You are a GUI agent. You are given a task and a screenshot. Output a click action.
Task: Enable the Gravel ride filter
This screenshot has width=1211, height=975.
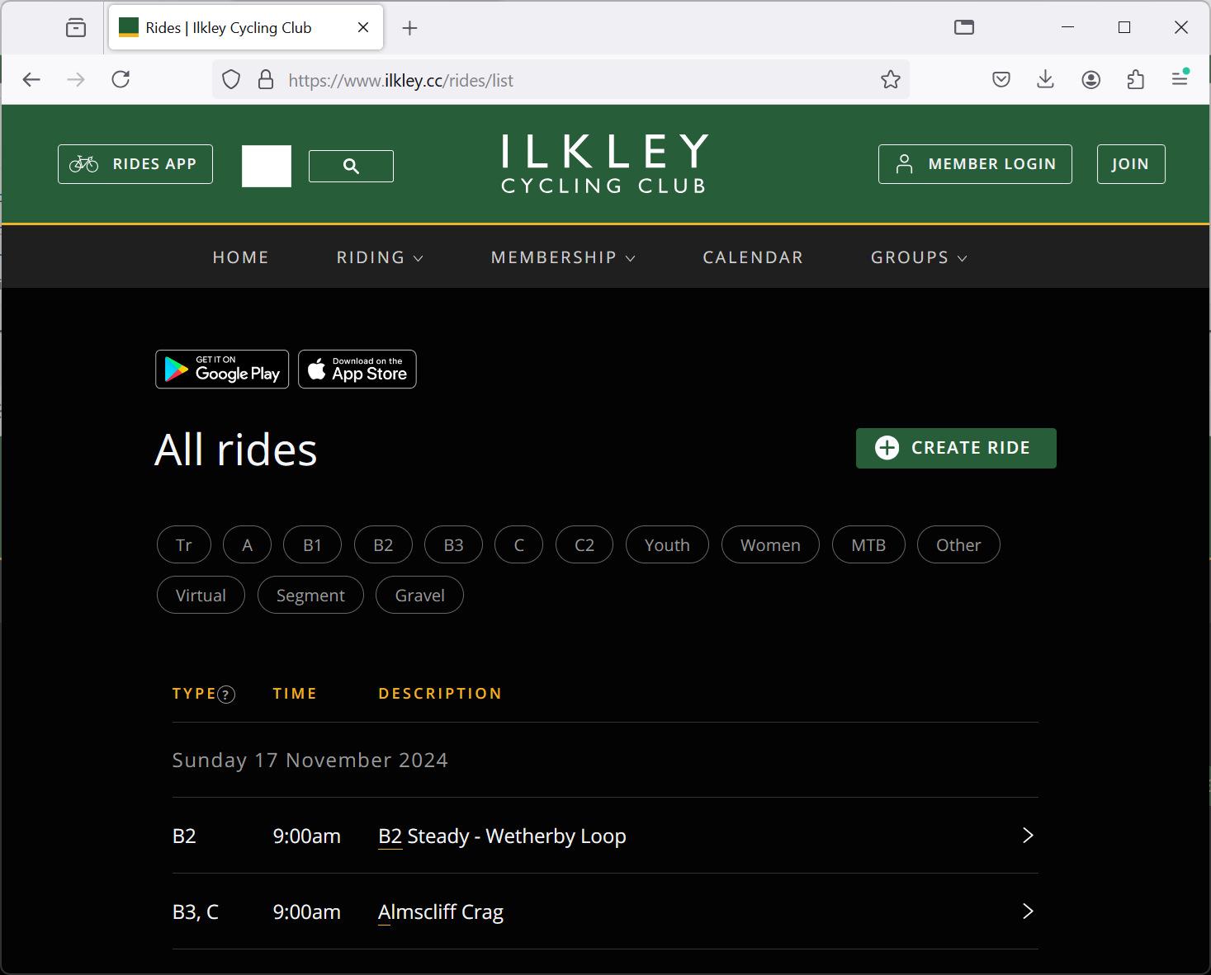coord(419,596)
